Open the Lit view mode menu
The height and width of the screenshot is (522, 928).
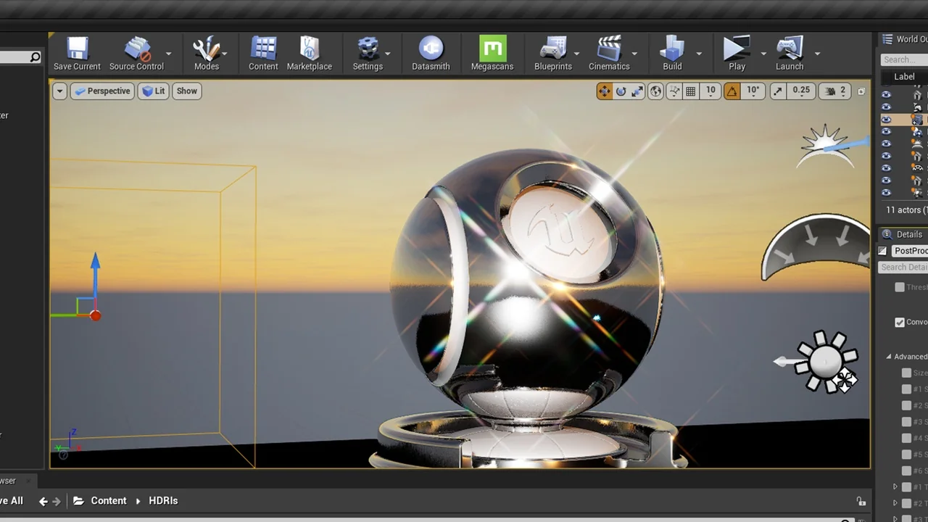[153, 91]
